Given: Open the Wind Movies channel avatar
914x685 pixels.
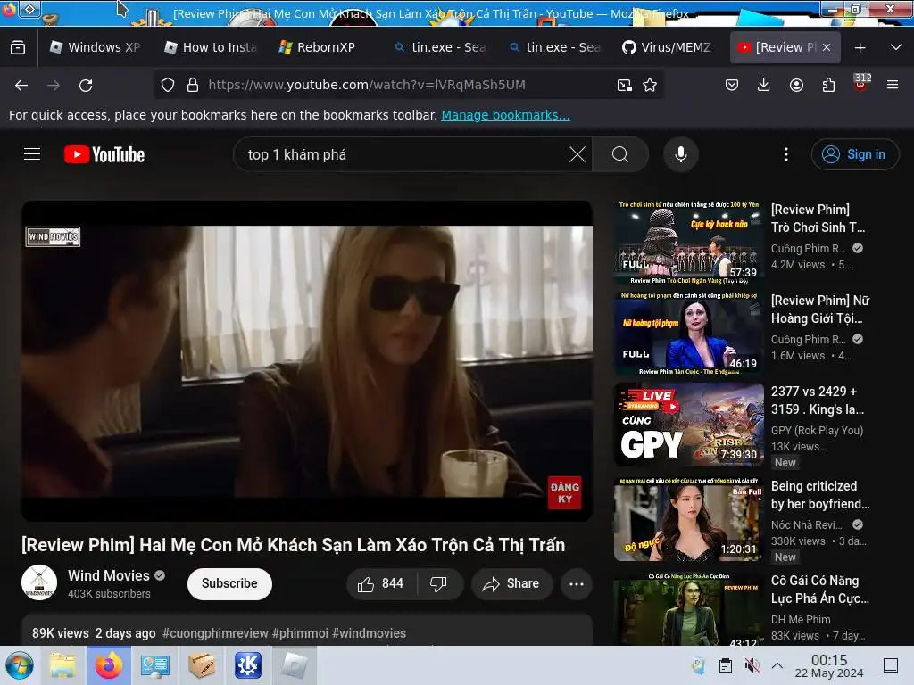Looking at the screenshot, I should coord(39,582).
